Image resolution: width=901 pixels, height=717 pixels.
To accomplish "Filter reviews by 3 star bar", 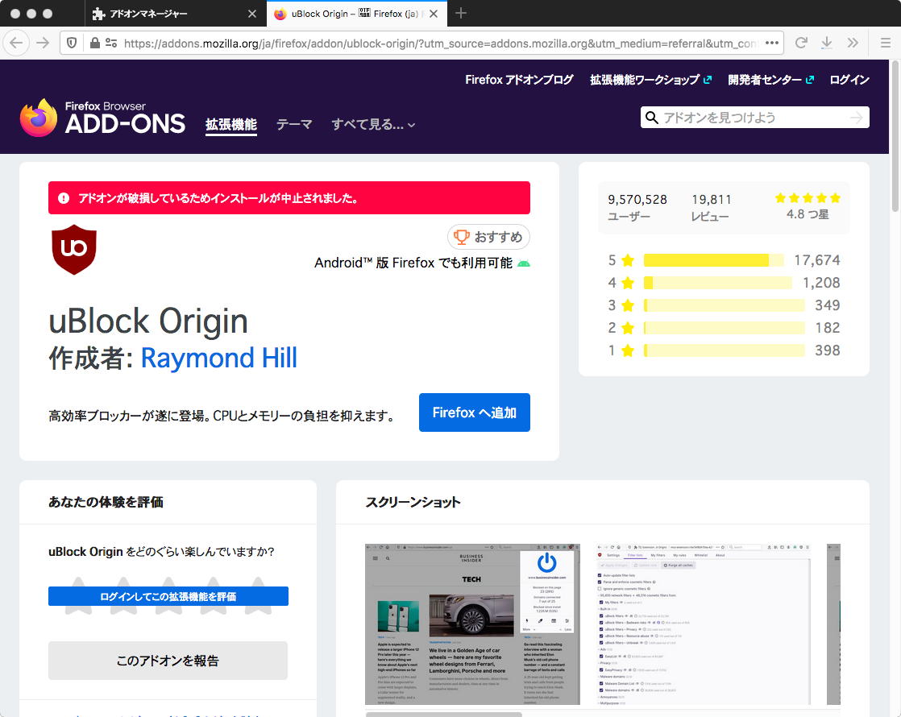I will [724, 305].
